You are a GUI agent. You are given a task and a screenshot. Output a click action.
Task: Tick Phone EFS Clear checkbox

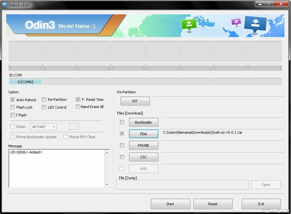point(65,137)
